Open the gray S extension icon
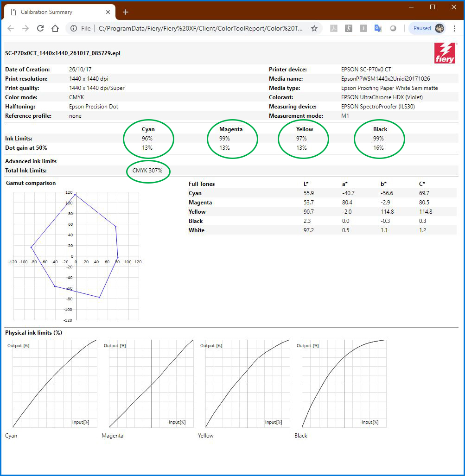465x476 pixels. coord(348,28)
